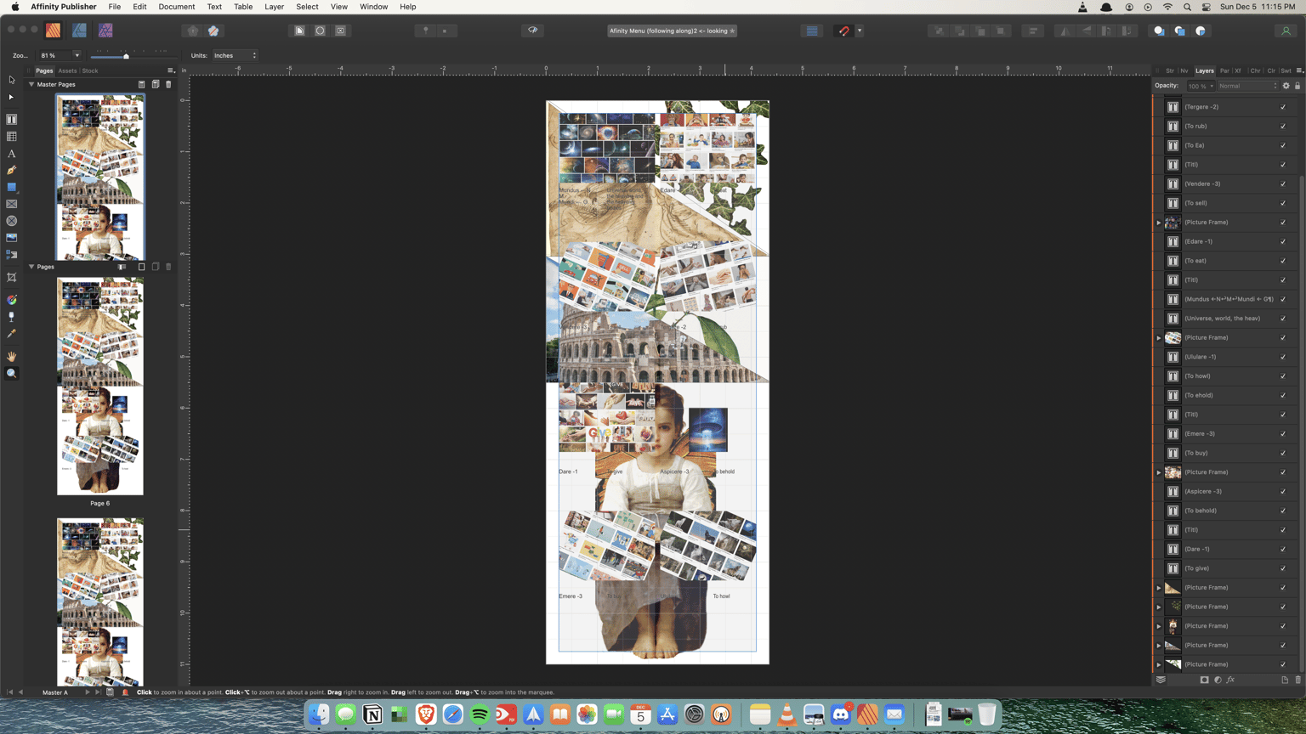Viewport: 1306px width, 734px height.
Task: Lock the layer with padlock icon
Action: tap(1297, 86)
